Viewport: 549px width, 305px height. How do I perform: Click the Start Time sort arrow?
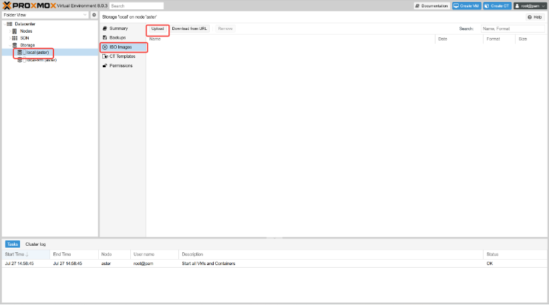click(27, 254)
